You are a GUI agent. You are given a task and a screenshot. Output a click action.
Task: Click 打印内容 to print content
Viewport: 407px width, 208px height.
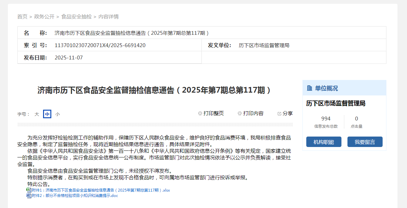(x=253, y=113)
